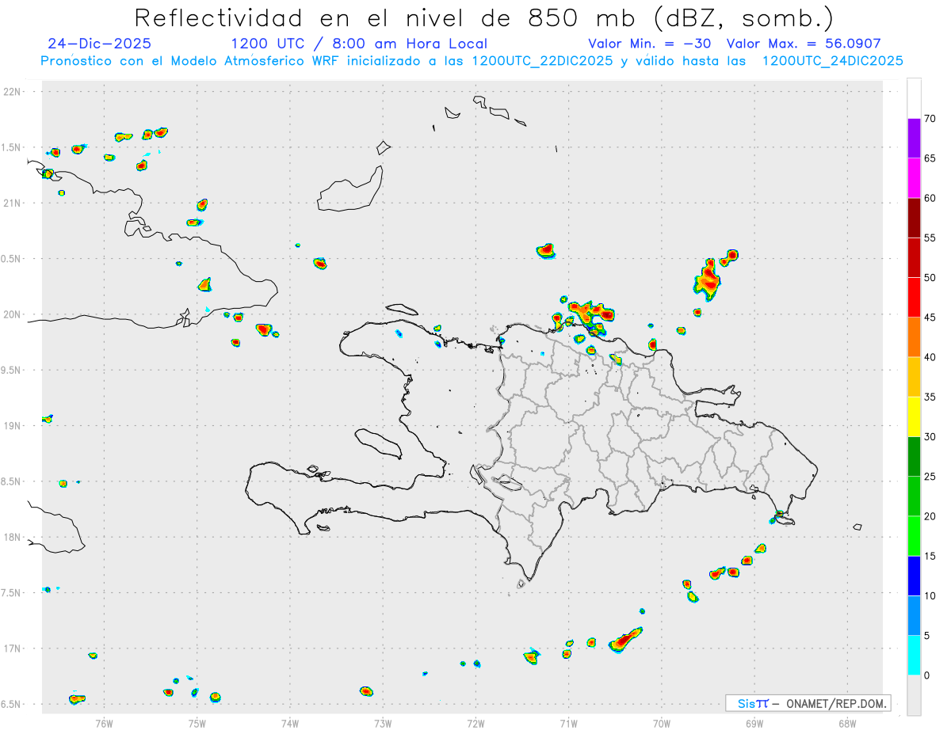Screen dimensions: 951x734
Task: Click the colorbar label '35'
Action: click(x=930, y=397)
